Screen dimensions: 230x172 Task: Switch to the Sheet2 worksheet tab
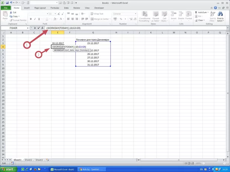28,160
